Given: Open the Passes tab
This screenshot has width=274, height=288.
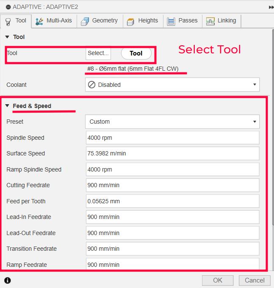Looking at the screenshot, I should point(183,21).
